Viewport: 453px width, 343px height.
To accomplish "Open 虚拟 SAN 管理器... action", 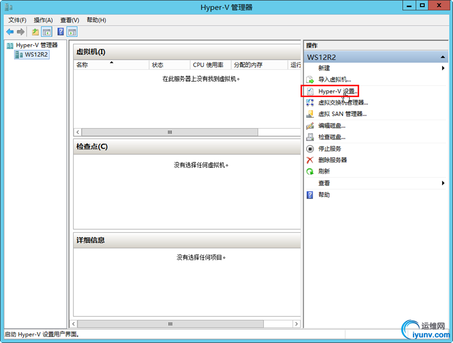I will point(342,114).
